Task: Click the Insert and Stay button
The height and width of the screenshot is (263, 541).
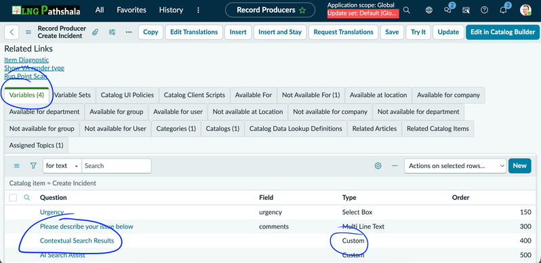Action: [280, 32]
